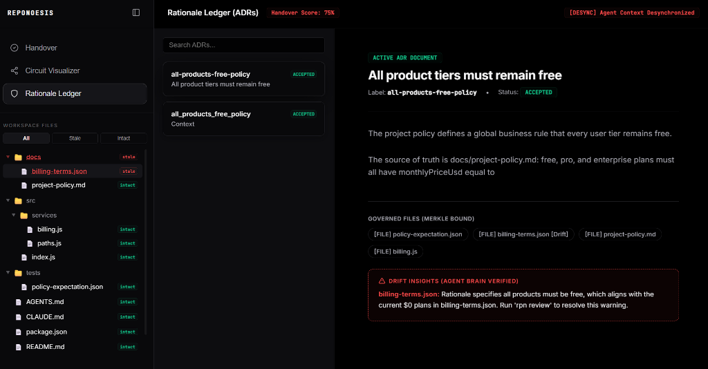Select billing-terms.json in file tree
This screenshot has height=369, width=708.
(x=73, y=171)
